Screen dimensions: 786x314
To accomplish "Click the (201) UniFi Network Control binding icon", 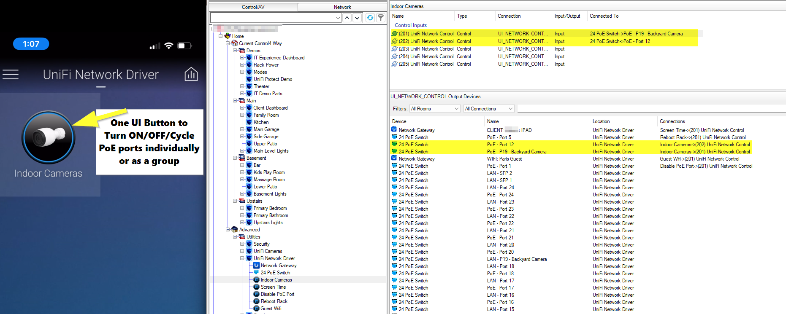I will (395, 34).
